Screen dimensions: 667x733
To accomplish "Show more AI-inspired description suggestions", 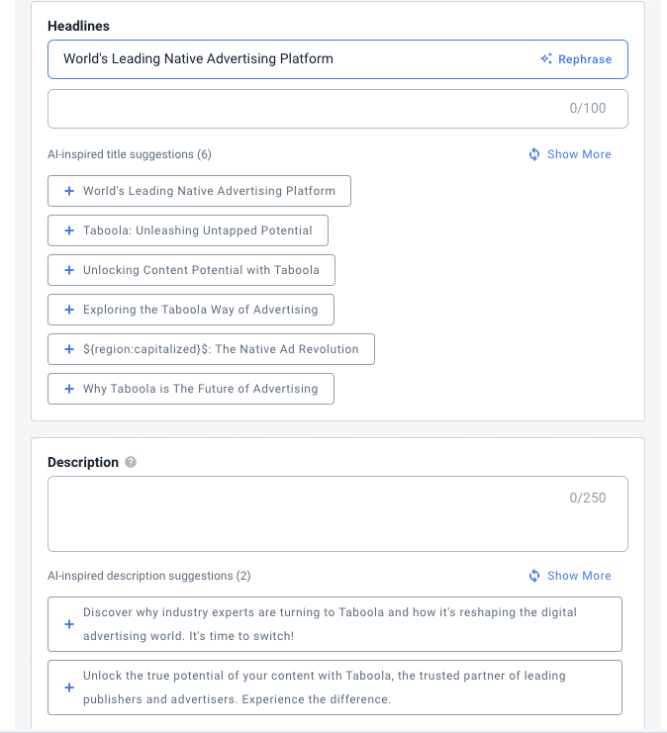I will (x=579, y=576).
